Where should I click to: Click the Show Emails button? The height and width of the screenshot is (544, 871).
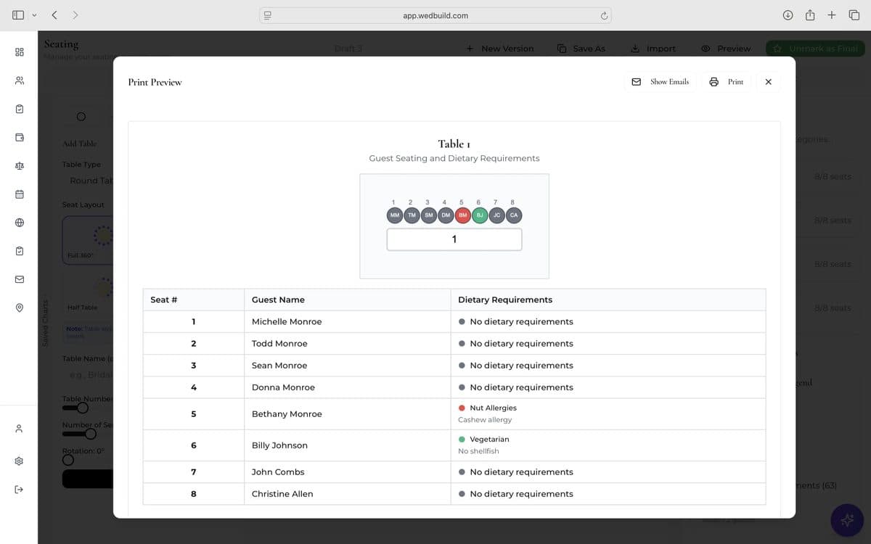[x=661, y=82]
